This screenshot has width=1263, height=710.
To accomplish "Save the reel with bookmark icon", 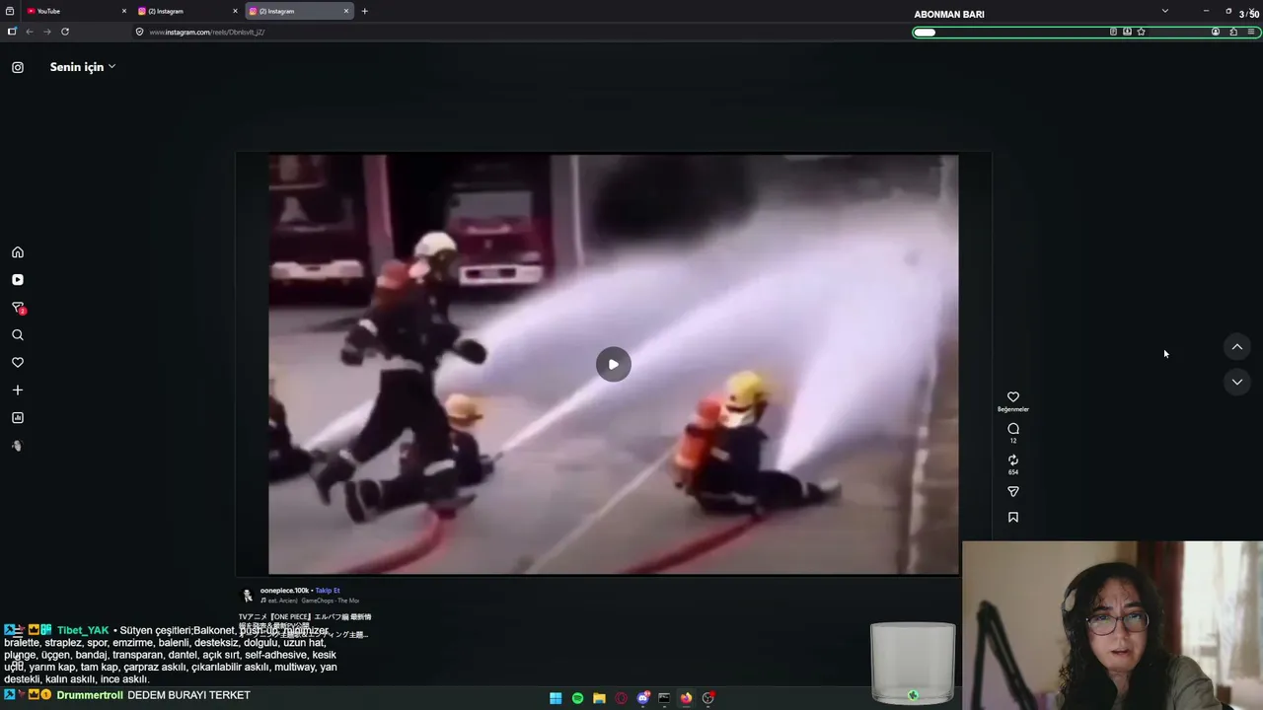I will tap(1013, 518).
